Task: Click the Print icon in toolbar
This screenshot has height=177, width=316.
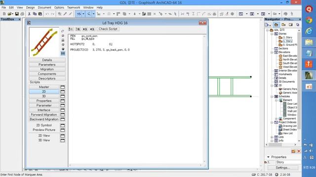Action: coord(22,14)
